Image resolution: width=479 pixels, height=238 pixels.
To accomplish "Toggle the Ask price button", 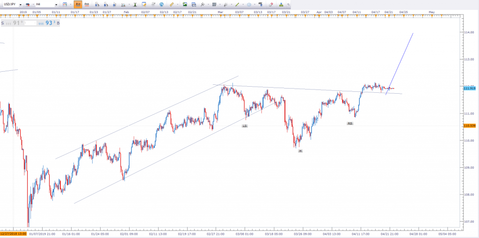I will (87, 5).
